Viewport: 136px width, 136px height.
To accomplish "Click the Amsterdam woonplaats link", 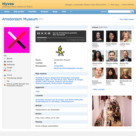I will coord(59,66).
